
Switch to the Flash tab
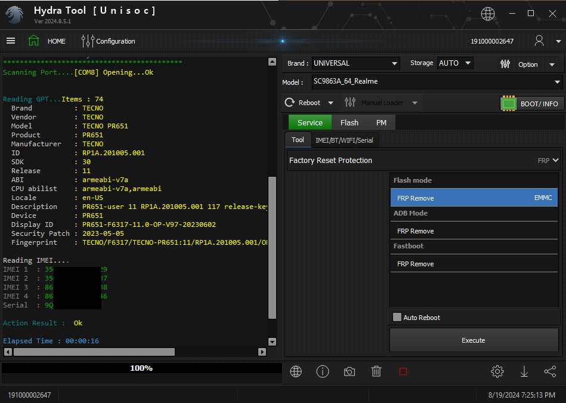pos(349,122)
